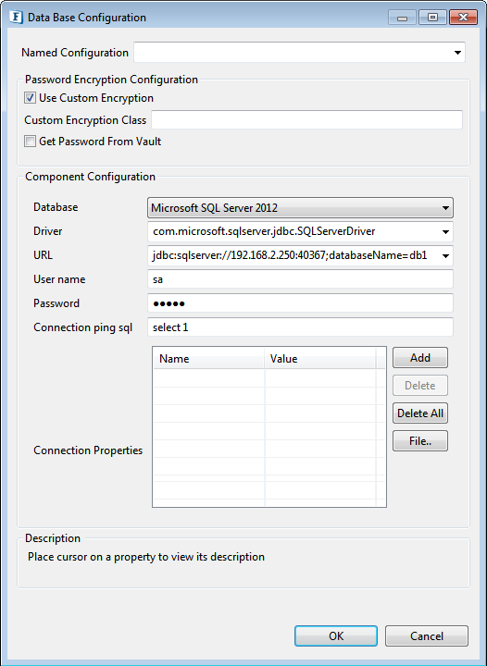
Task: Click the Delete All button
Action: pos(419,413)
